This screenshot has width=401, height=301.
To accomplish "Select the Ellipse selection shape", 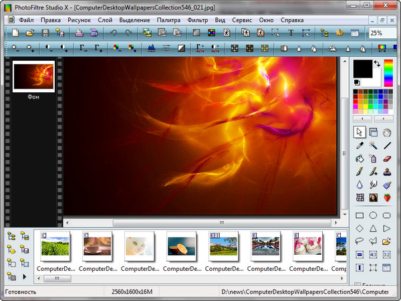I will (x=374, y=215).
